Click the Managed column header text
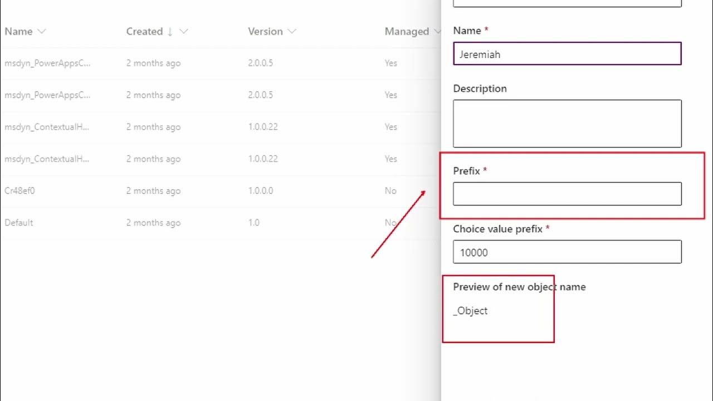 click(x=407, y=32)
